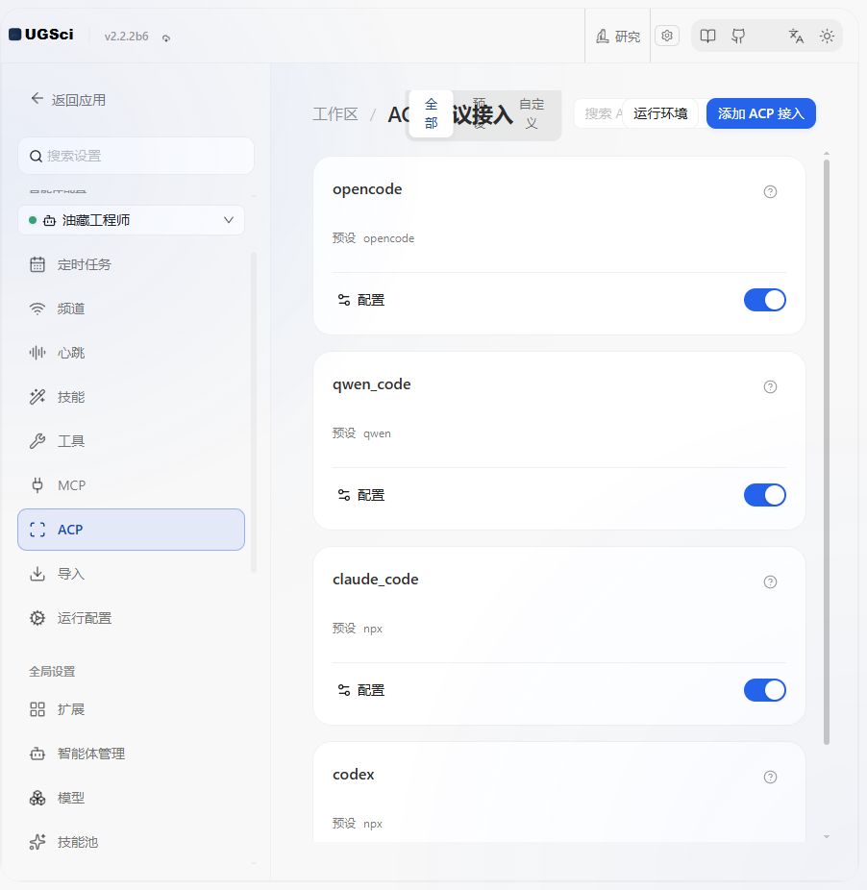Open 技能池 in sidebar

[131, 842]
